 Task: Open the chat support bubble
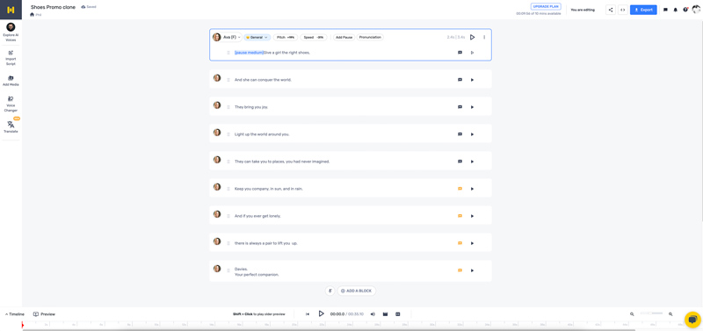pyautogui.click(x=692, y=320)
